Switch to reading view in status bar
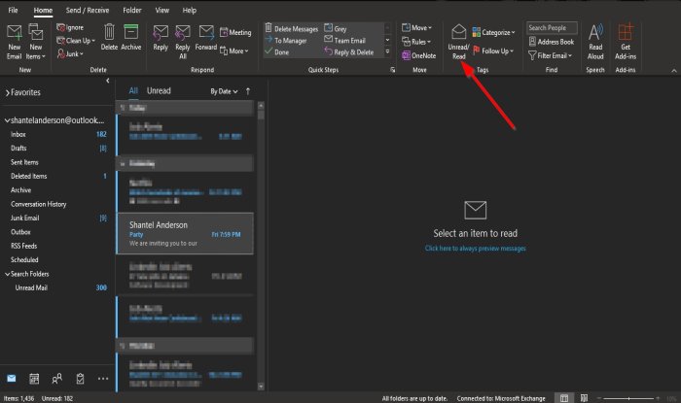 (584, 398)
